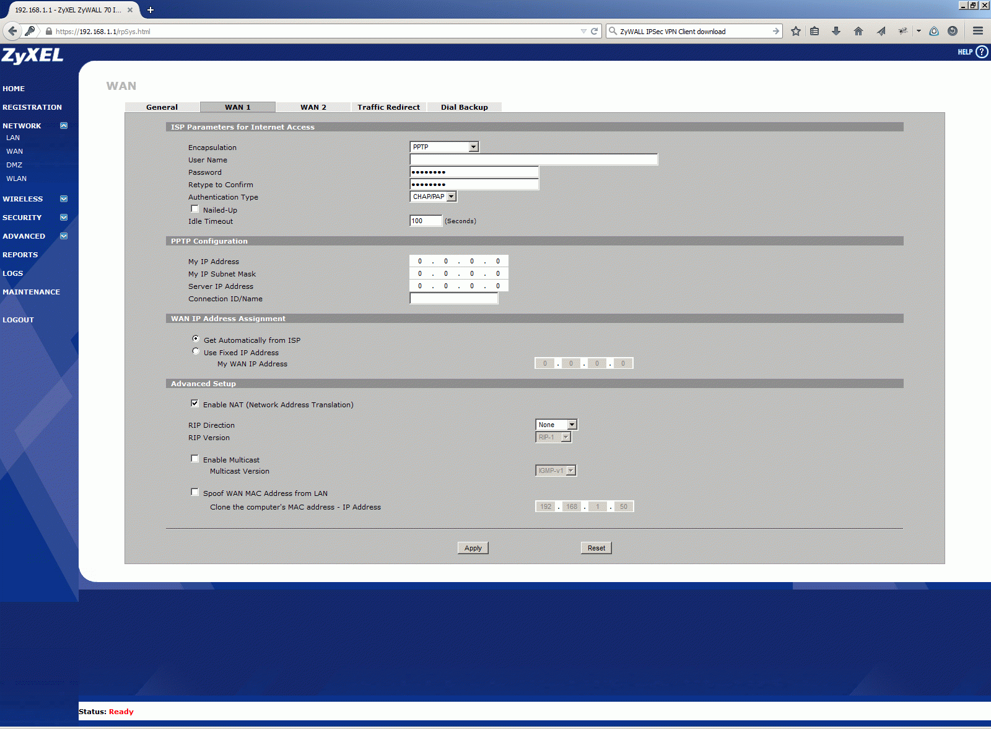Open the LAN network page

pos(13,138)
